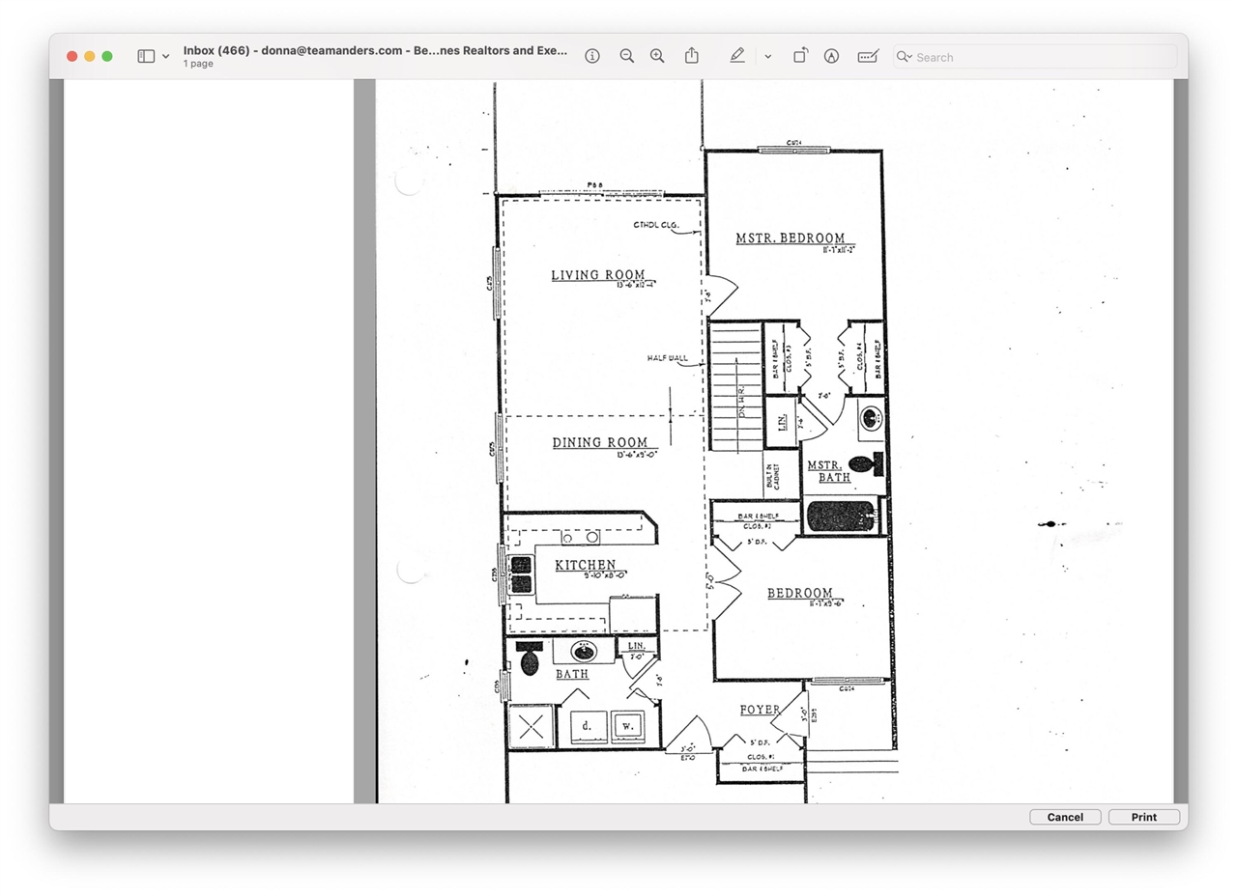Minimize the window with yellow button
Screen dimensions: 1237x895
(x=89, y=56)
